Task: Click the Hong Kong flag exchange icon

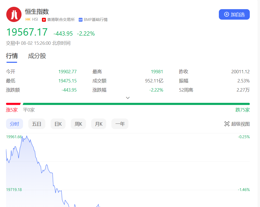Action: [x=44, y=20]
